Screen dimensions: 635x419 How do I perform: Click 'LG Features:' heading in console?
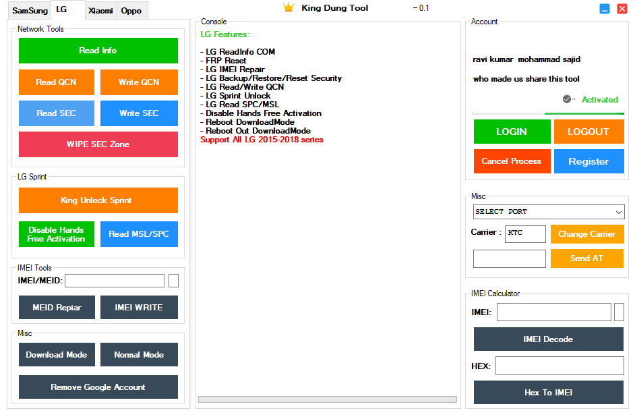click(x=225, y=34)
